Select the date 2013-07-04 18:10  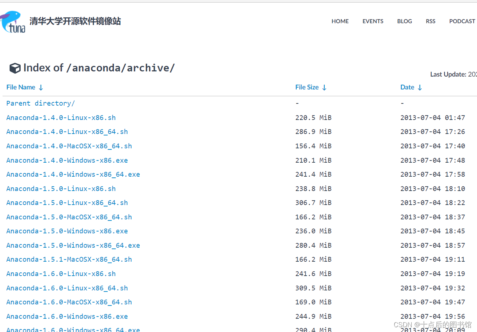(433, 189)
